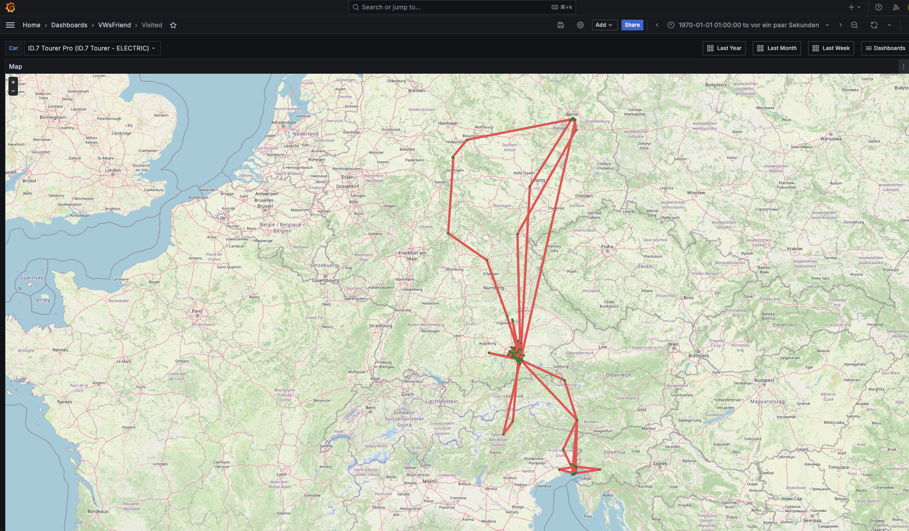909x531 pixels.
Task: Open the time range picker
Action: coord(748,25)
